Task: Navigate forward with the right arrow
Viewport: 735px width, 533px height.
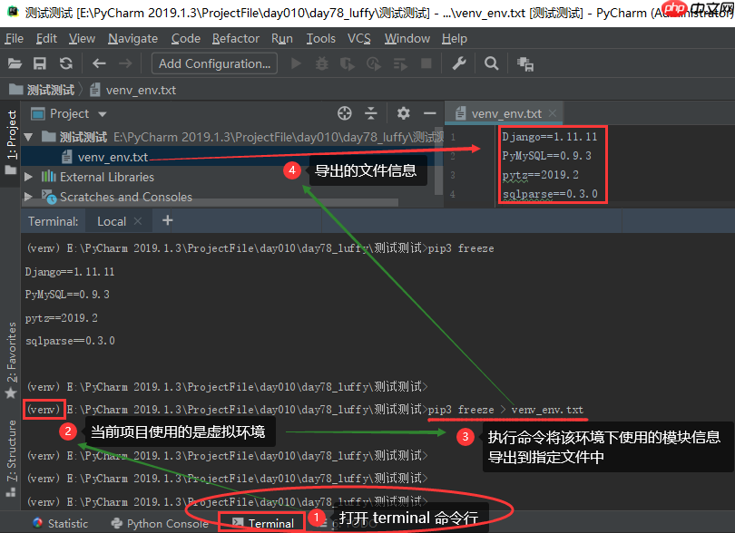Action: (x=125, y=63)
